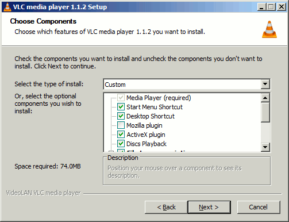
Task: Click the component list scrollbar thumb
Action: [x=265, y=112]
